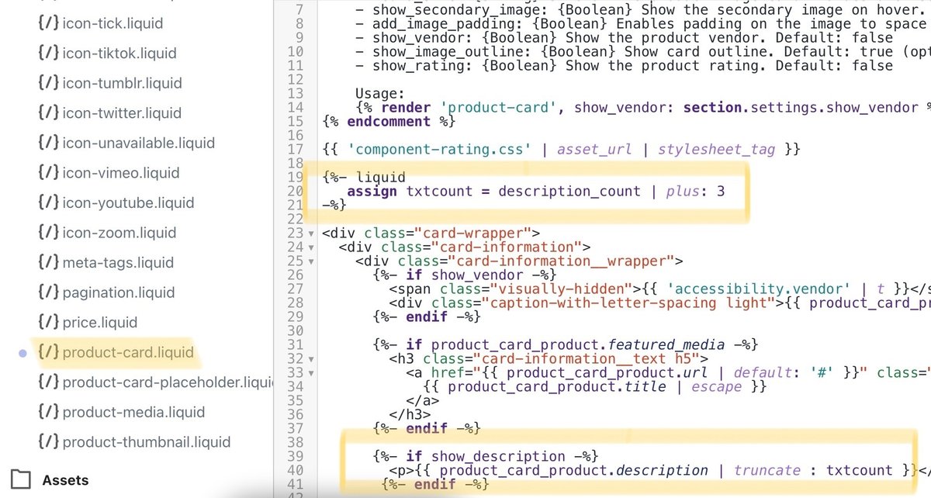Click liquid file icon beside icon-vimeo.liquid

(x=47, y=173)
